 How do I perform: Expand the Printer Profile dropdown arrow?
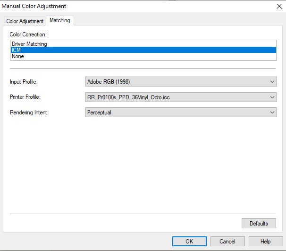point(272,97)
